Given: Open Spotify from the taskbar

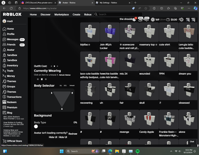Looking at the screenshot, I should 138,151.
